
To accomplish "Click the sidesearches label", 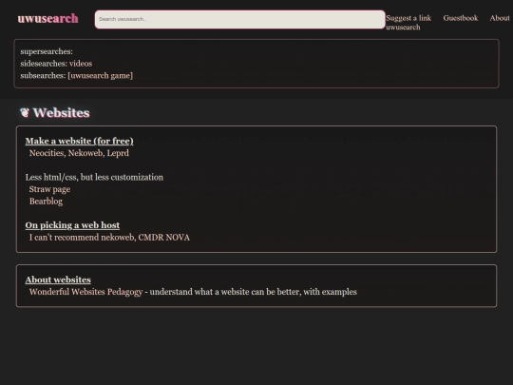I will [x=44, y=64].
